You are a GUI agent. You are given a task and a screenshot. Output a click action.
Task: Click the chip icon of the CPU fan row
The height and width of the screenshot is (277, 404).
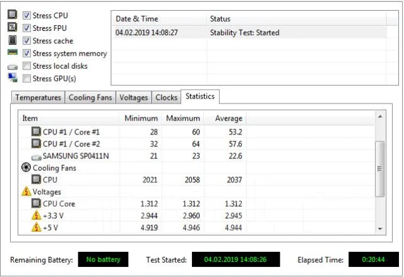[36, 179]
